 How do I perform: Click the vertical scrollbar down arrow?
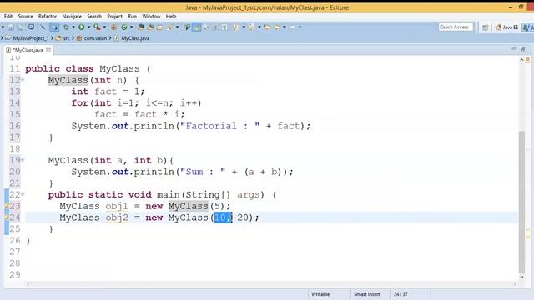click(x=521, y=277)
